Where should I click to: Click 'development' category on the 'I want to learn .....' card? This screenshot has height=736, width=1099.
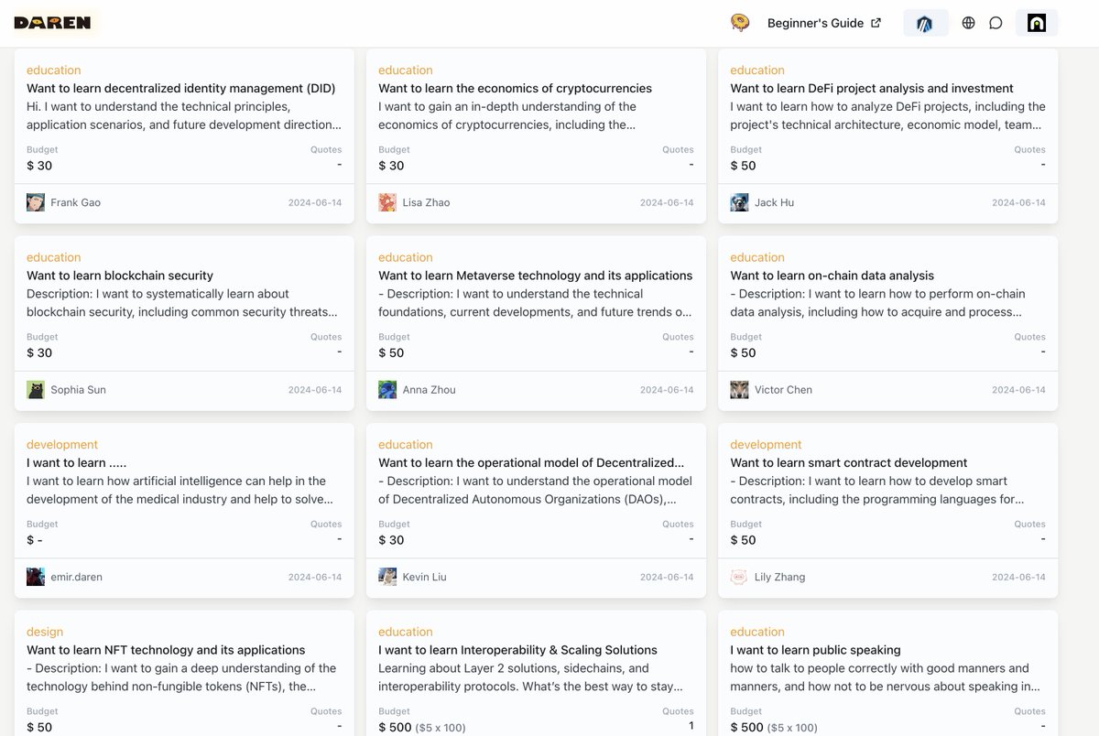(x=62, y=445)
